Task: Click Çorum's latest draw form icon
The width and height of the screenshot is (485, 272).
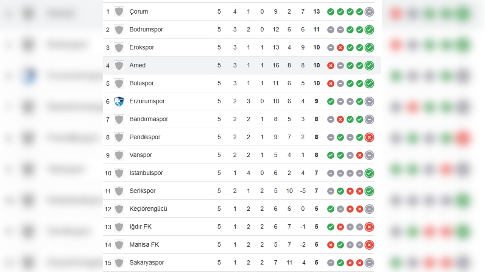Action: [x=369, y=12]
